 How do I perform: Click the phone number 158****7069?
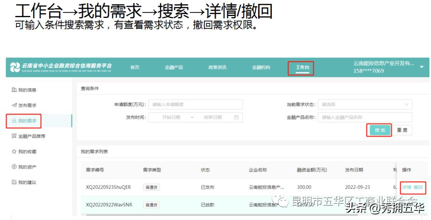(368, 71)
